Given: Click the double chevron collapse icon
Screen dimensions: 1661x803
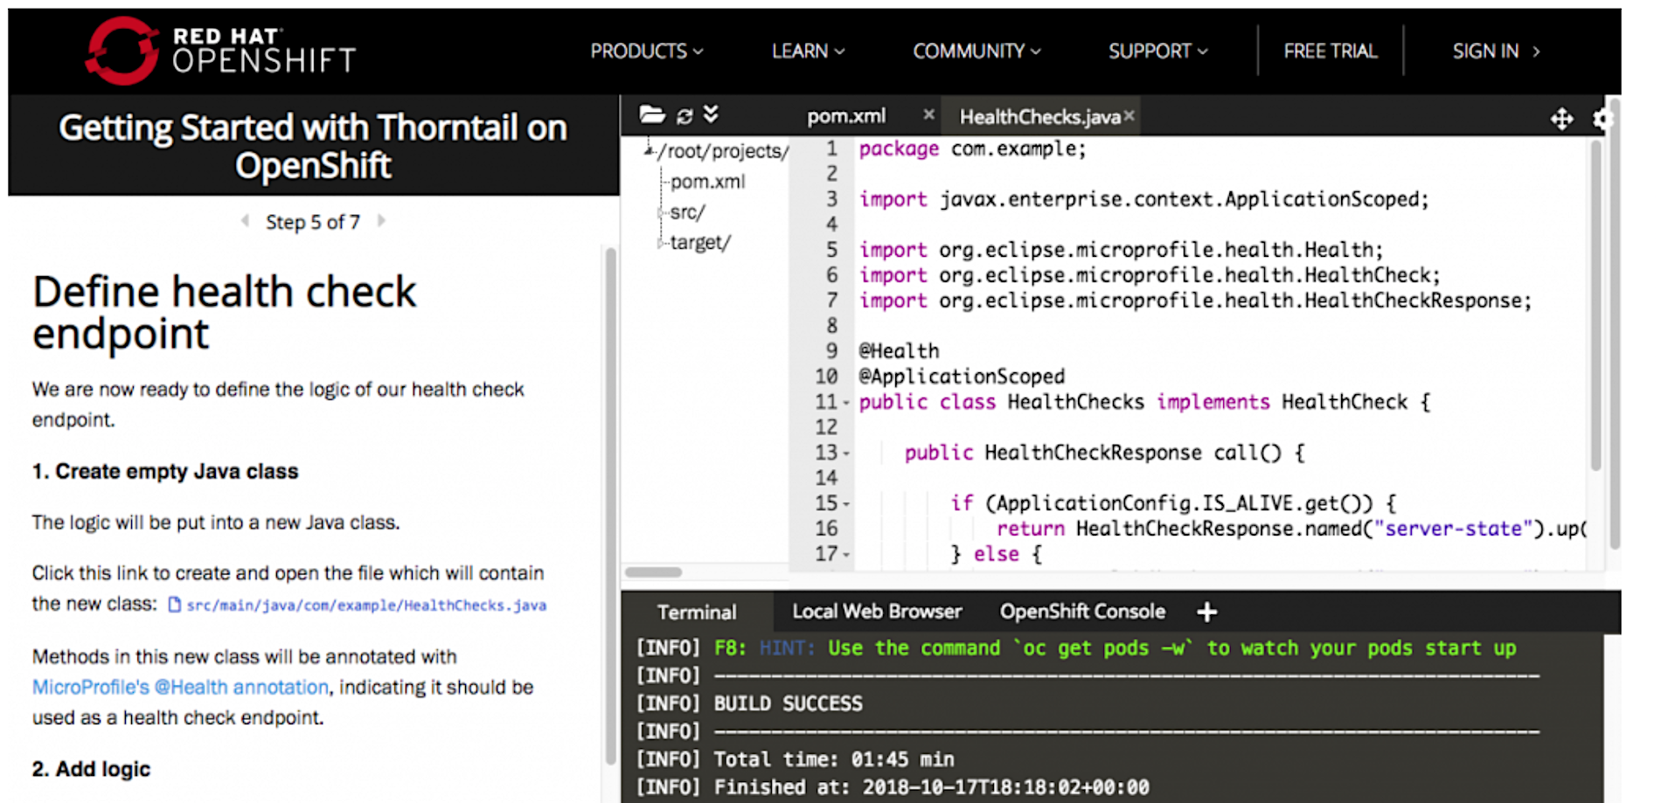Looking at the screenshot, I should 711,114.
